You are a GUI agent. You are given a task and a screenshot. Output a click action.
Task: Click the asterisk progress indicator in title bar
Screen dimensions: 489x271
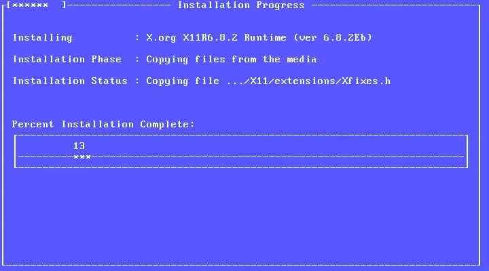click(x=31, y=5)
